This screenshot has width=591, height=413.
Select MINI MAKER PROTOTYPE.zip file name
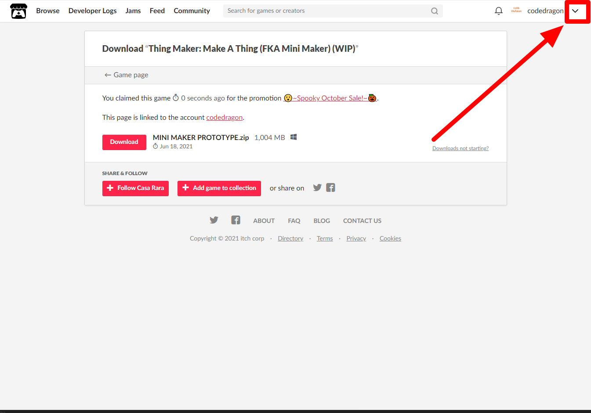201,137
